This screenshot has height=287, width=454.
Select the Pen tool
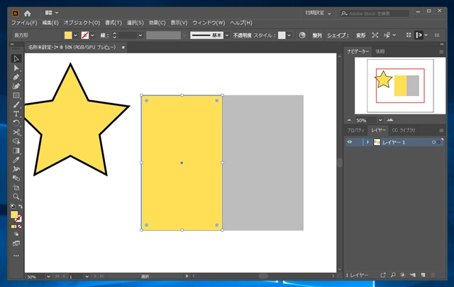16,77
